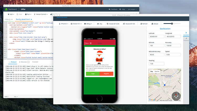This screenshot has height=111, width=197.
Task: Open the Run dropdown in AppBuilder
Action: tap(28, 14)
